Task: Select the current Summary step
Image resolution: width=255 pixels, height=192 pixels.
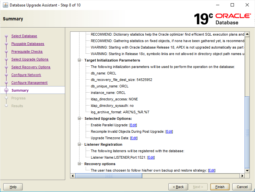Action: click(20, 90)
